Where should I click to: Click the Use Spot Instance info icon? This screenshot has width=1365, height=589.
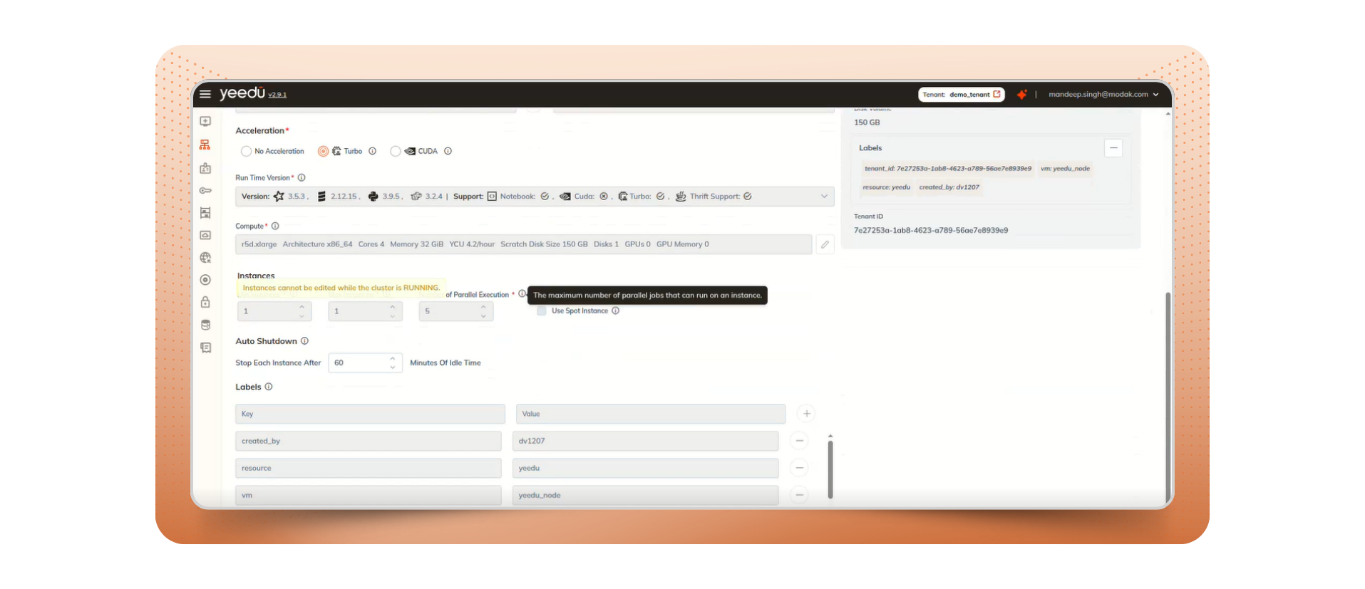click(x=615, y=311)
